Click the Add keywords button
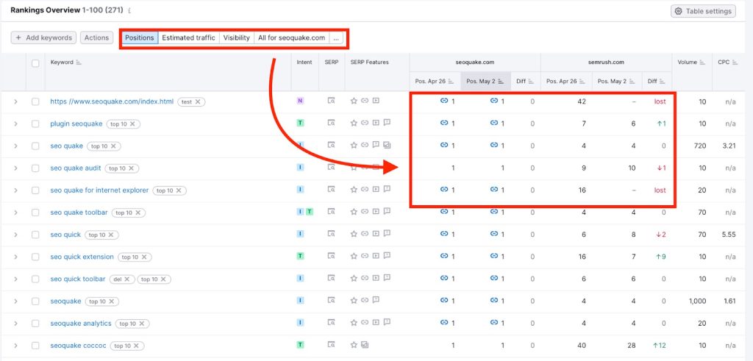The image size is (753, 361). pos(43,37)
